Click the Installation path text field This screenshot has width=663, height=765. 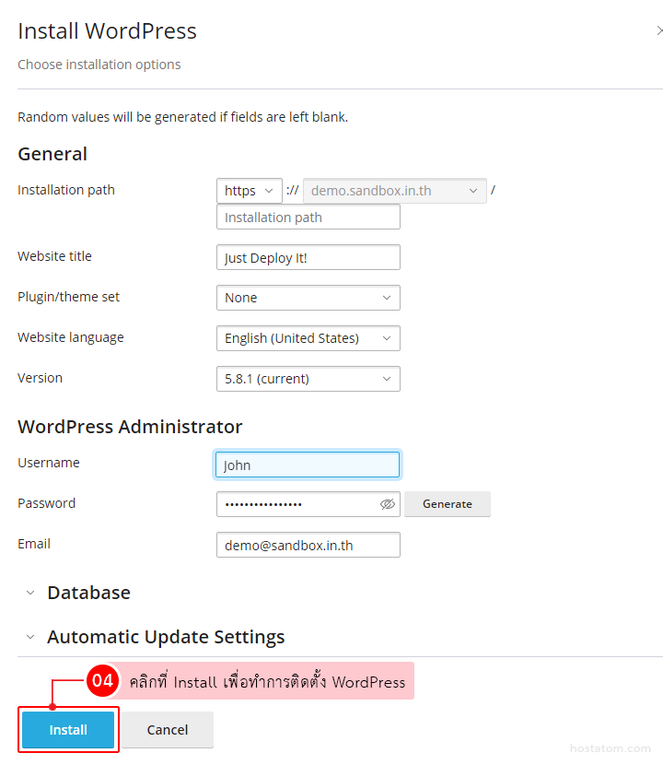tap(308, 218)
